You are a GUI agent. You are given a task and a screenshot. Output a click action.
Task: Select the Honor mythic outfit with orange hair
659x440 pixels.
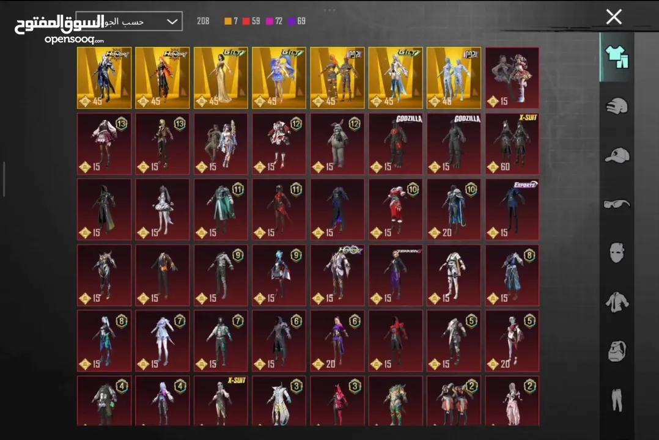click(x=162, y=78)
